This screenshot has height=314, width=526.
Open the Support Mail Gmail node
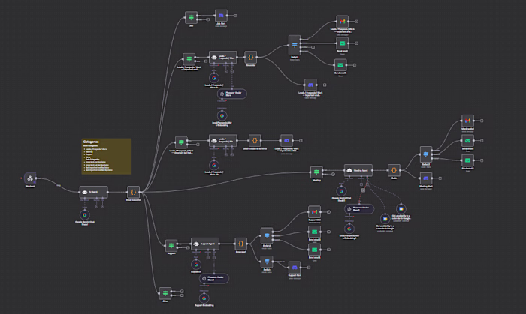(314, 212)
